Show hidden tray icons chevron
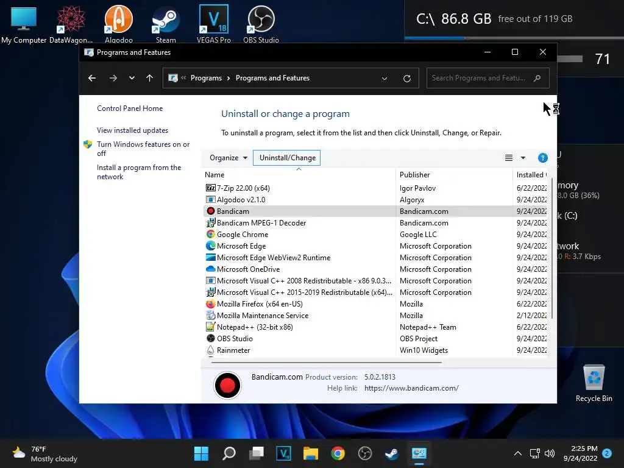Viewport: 624px width, 468px height. click(x=517, y=453)
